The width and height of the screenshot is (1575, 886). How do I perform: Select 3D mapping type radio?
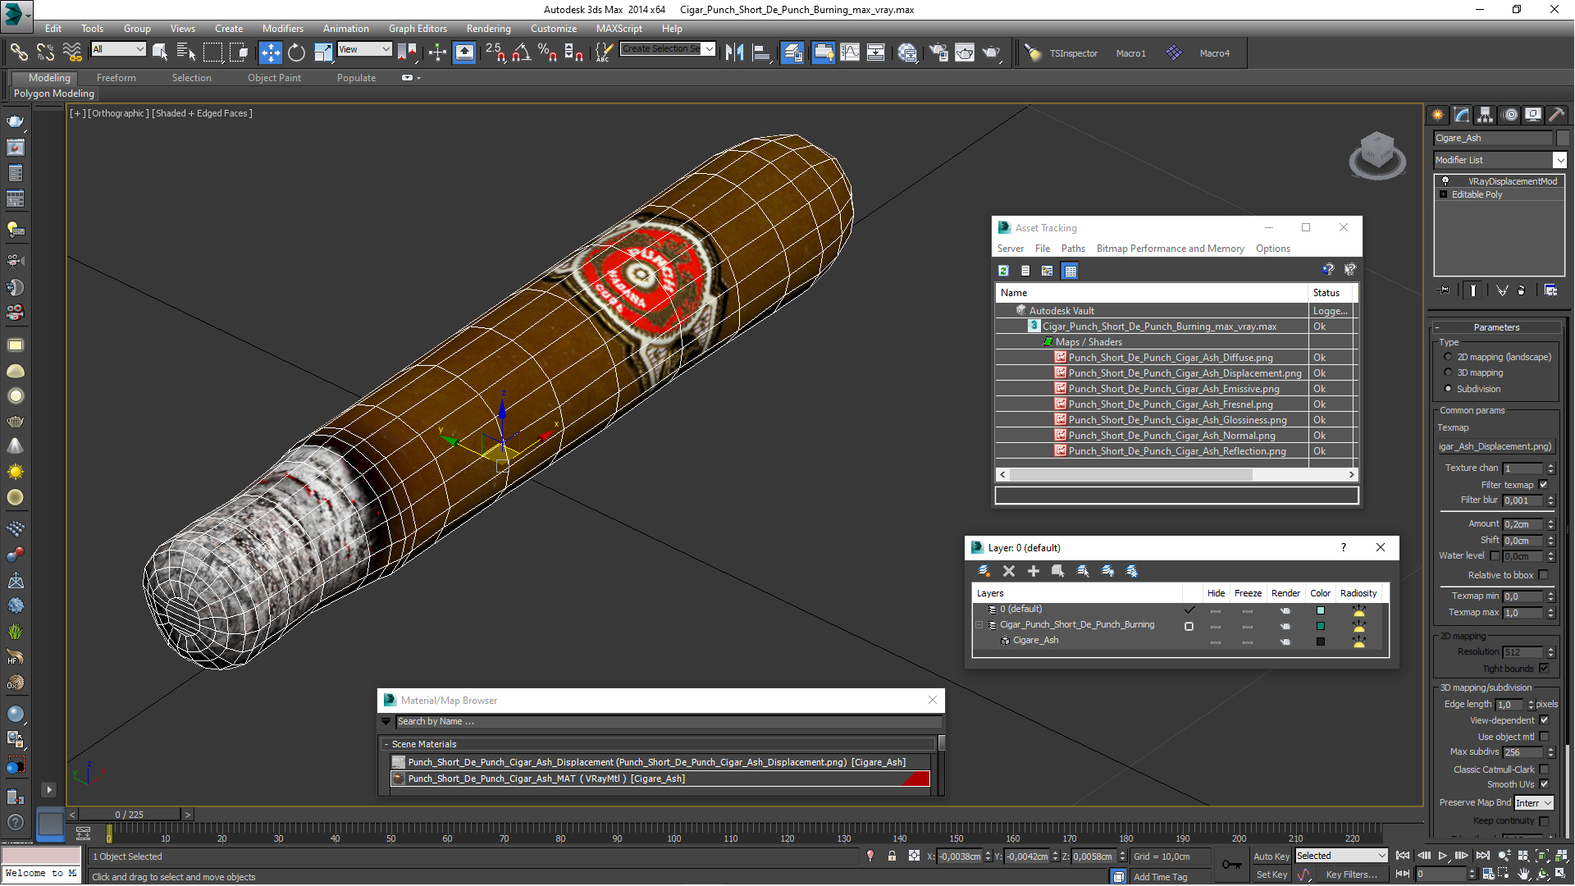(x=1448, y=372)
